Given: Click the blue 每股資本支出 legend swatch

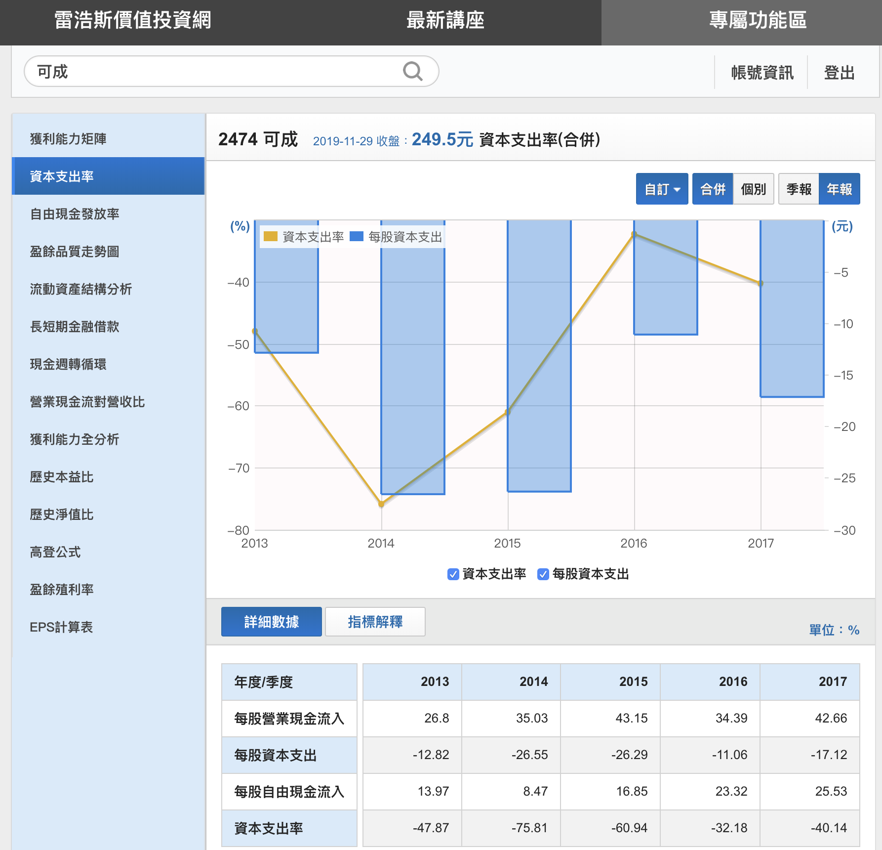Looking at the screenshot, I should tap(356, 237).
